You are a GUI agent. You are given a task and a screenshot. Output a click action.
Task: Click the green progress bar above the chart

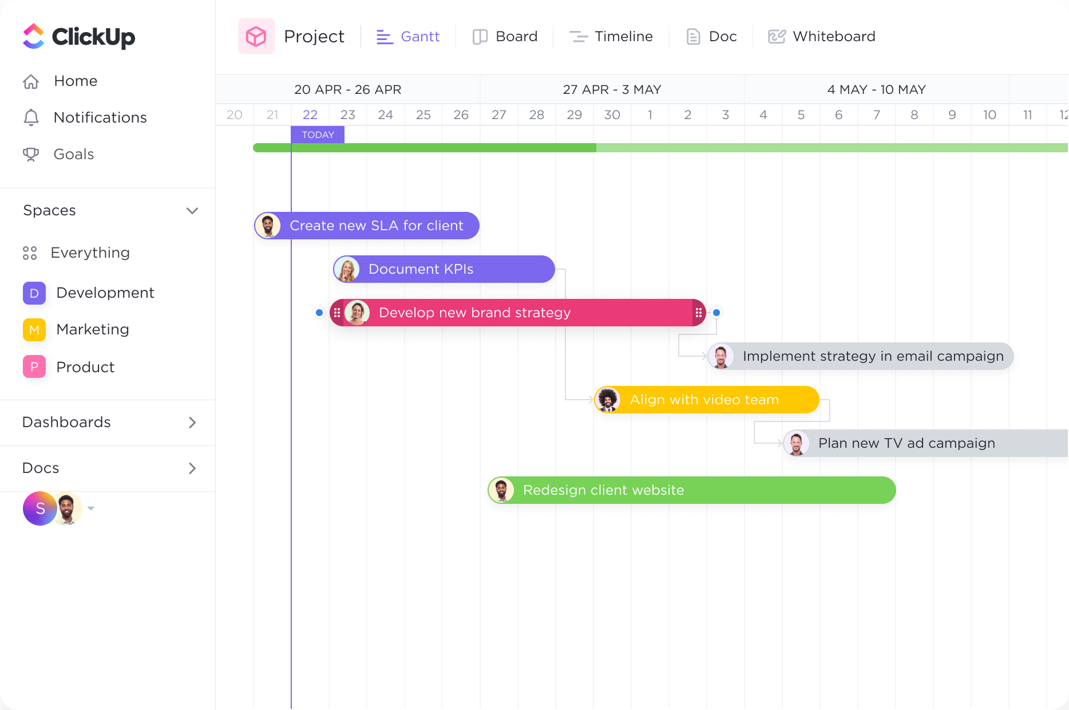[515, 147]
